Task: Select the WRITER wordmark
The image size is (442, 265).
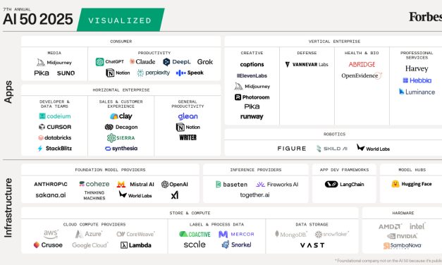Action: click(x=188, y=137)
